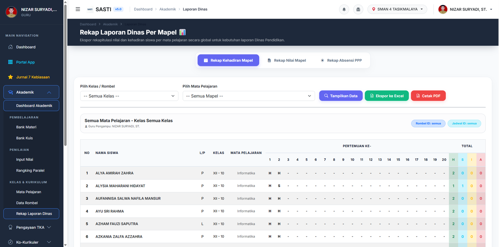Click the MATA PELAJARAN column header
The image size is (499, 247).
[246, 153]
